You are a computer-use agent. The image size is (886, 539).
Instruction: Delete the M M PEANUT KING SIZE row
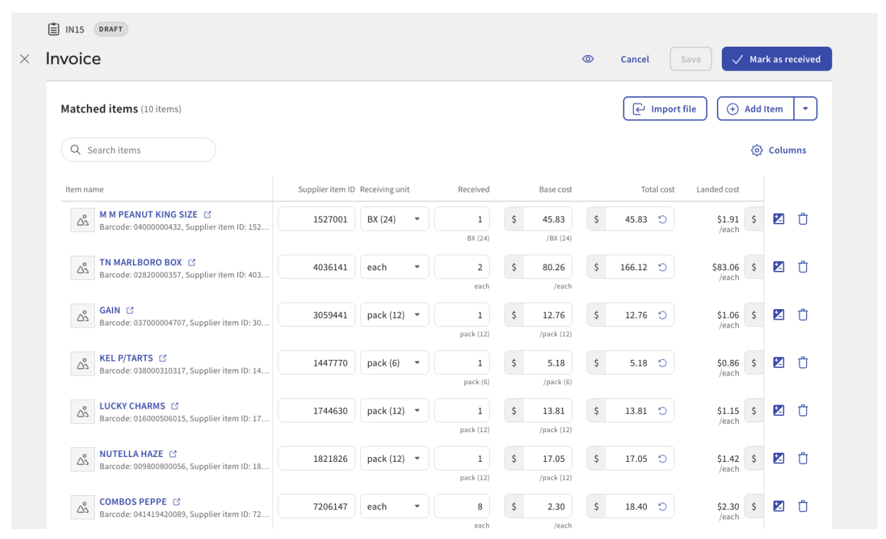tap(802, 219)
